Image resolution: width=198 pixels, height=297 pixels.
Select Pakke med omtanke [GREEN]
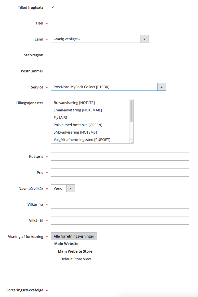point(78,125)
